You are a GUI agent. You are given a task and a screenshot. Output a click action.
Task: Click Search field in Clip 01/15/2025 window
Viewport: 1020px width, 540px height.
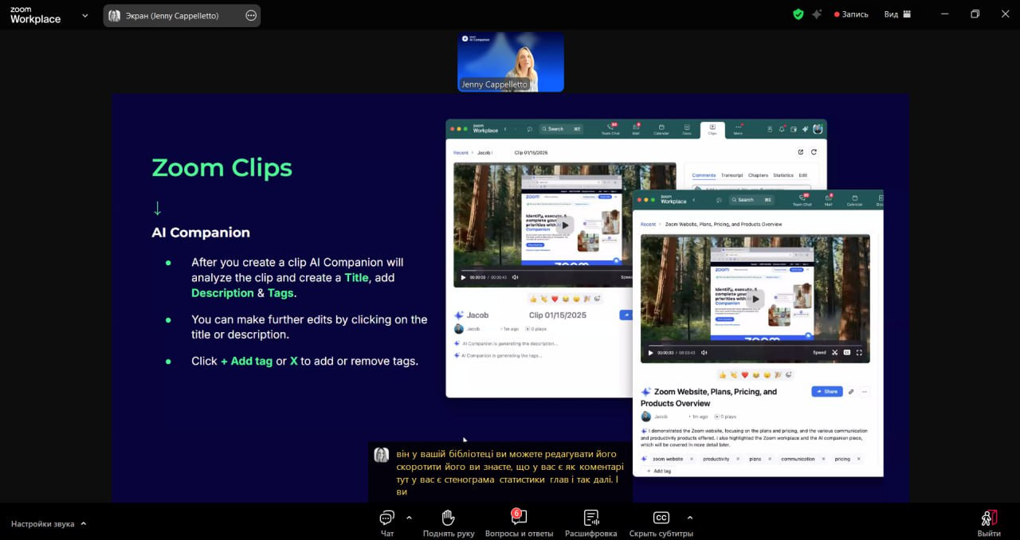[561, 129]
